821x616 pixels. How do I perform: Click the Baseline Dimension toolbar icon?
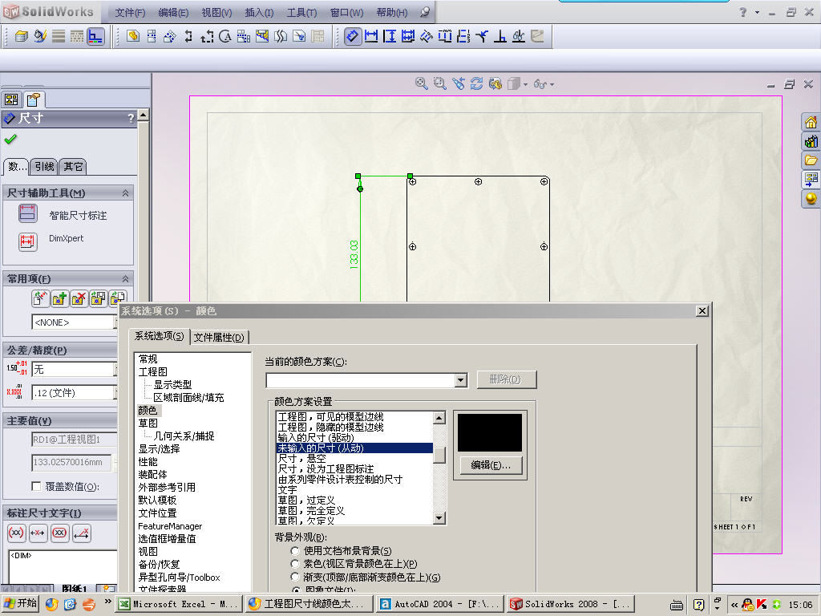click(x=408, y=36)
